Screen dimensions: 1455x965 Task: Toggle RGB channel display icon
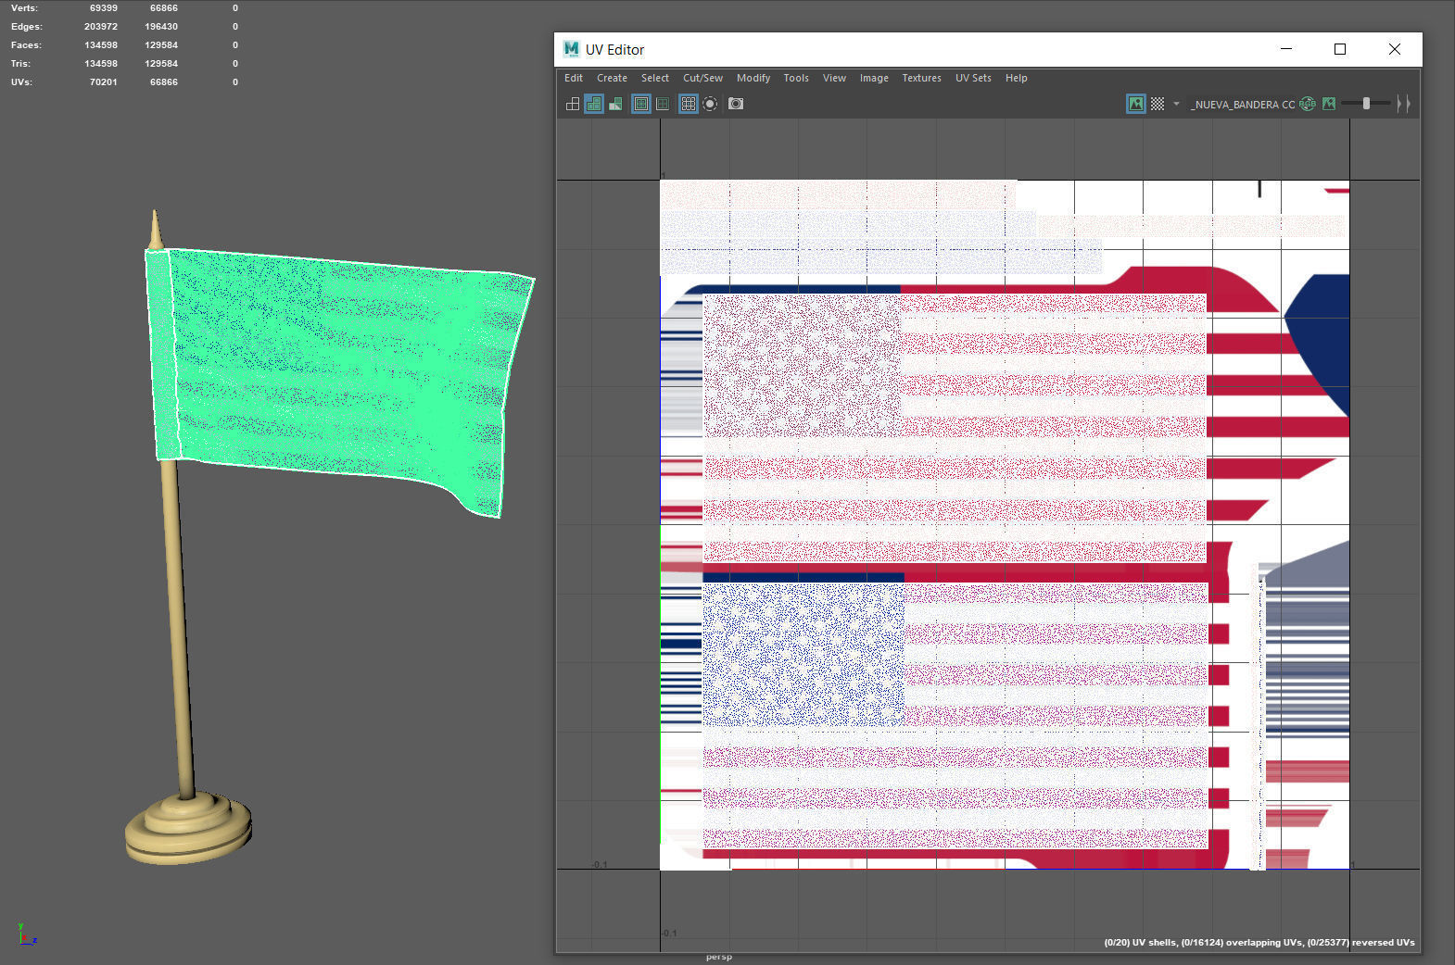tap(1308, 104)
